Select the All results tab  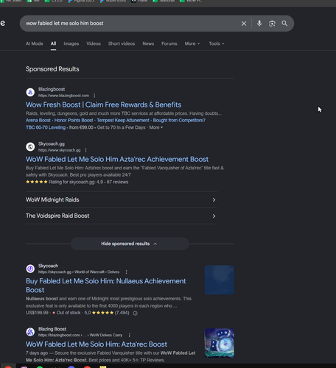click(x=53, y=43)
